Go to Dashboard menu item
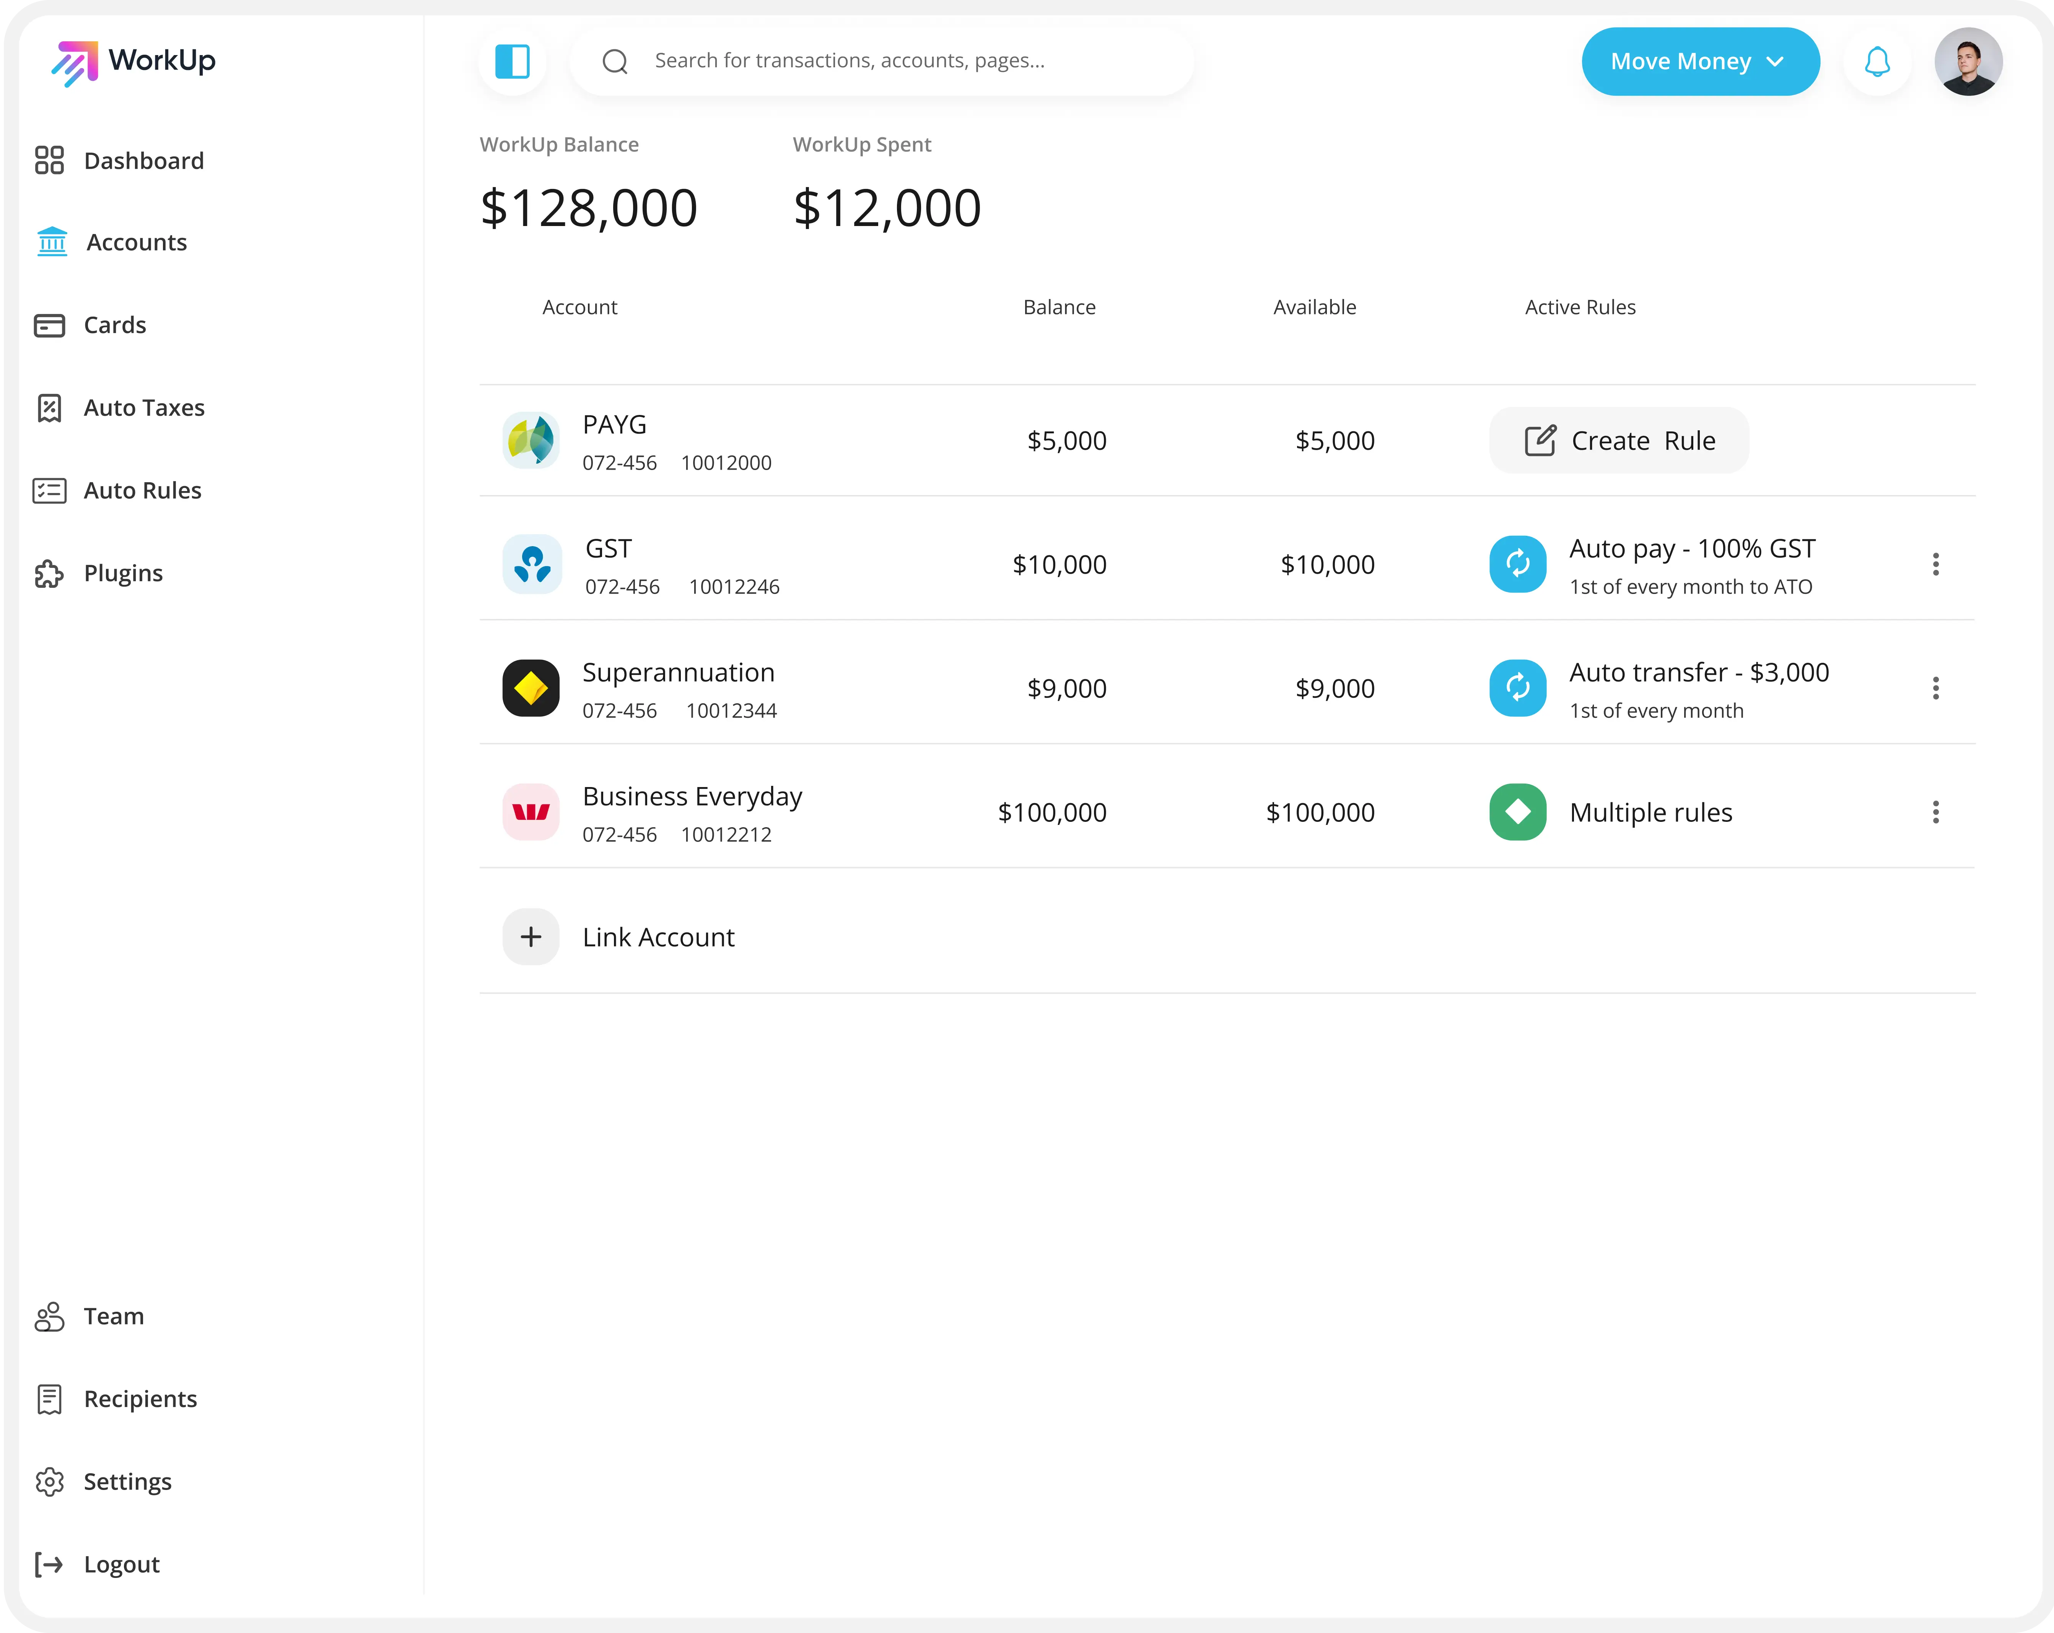The height and width of the screenshot is (1633, 2054). pyautogui.click(x=144, y=160)
